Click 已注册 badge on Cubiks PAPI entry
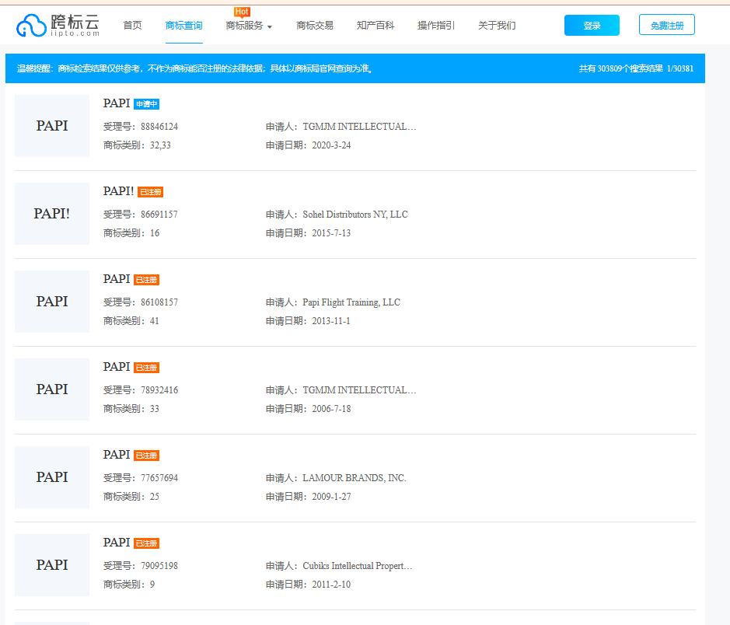 pyautogui.click(x=146, y=543)
